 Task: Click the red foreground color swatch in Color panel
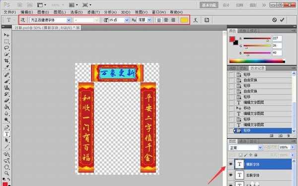coord(232,39)
